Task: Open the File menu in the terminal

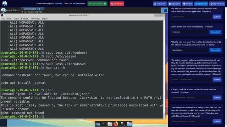Action: [3, 19]
